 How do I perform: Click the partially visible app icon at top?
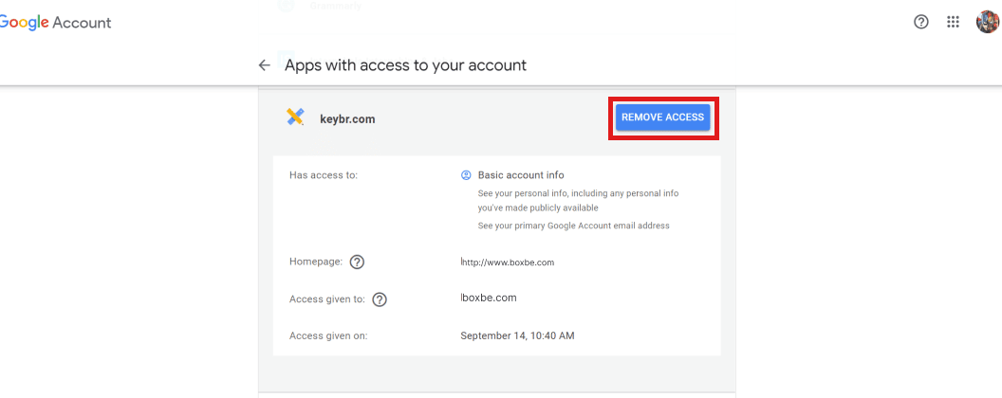[x=284, y=6]
